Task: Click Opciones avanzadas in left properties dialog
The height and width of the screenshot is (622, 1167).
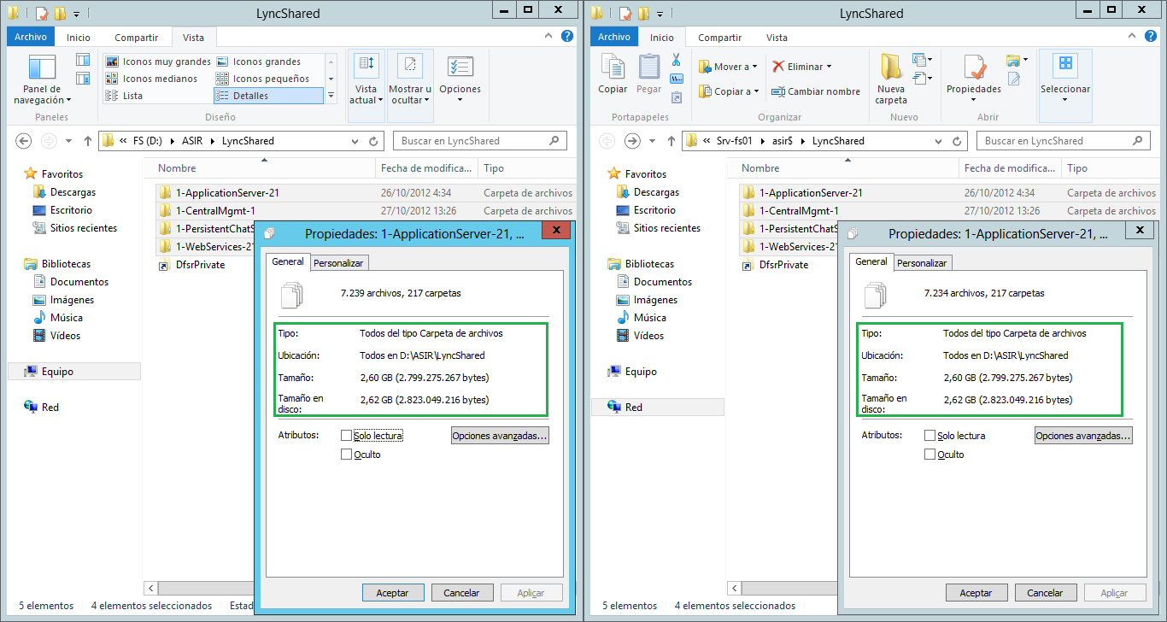Action: tap(500, 436)
